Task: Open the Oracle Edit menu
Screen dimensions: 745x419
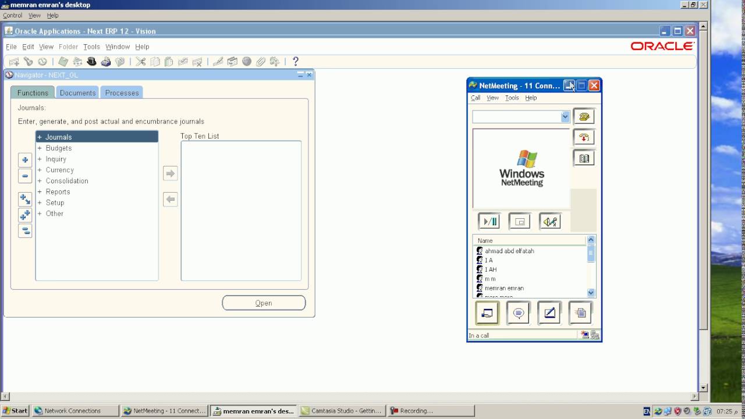Action: coord(28,47)
